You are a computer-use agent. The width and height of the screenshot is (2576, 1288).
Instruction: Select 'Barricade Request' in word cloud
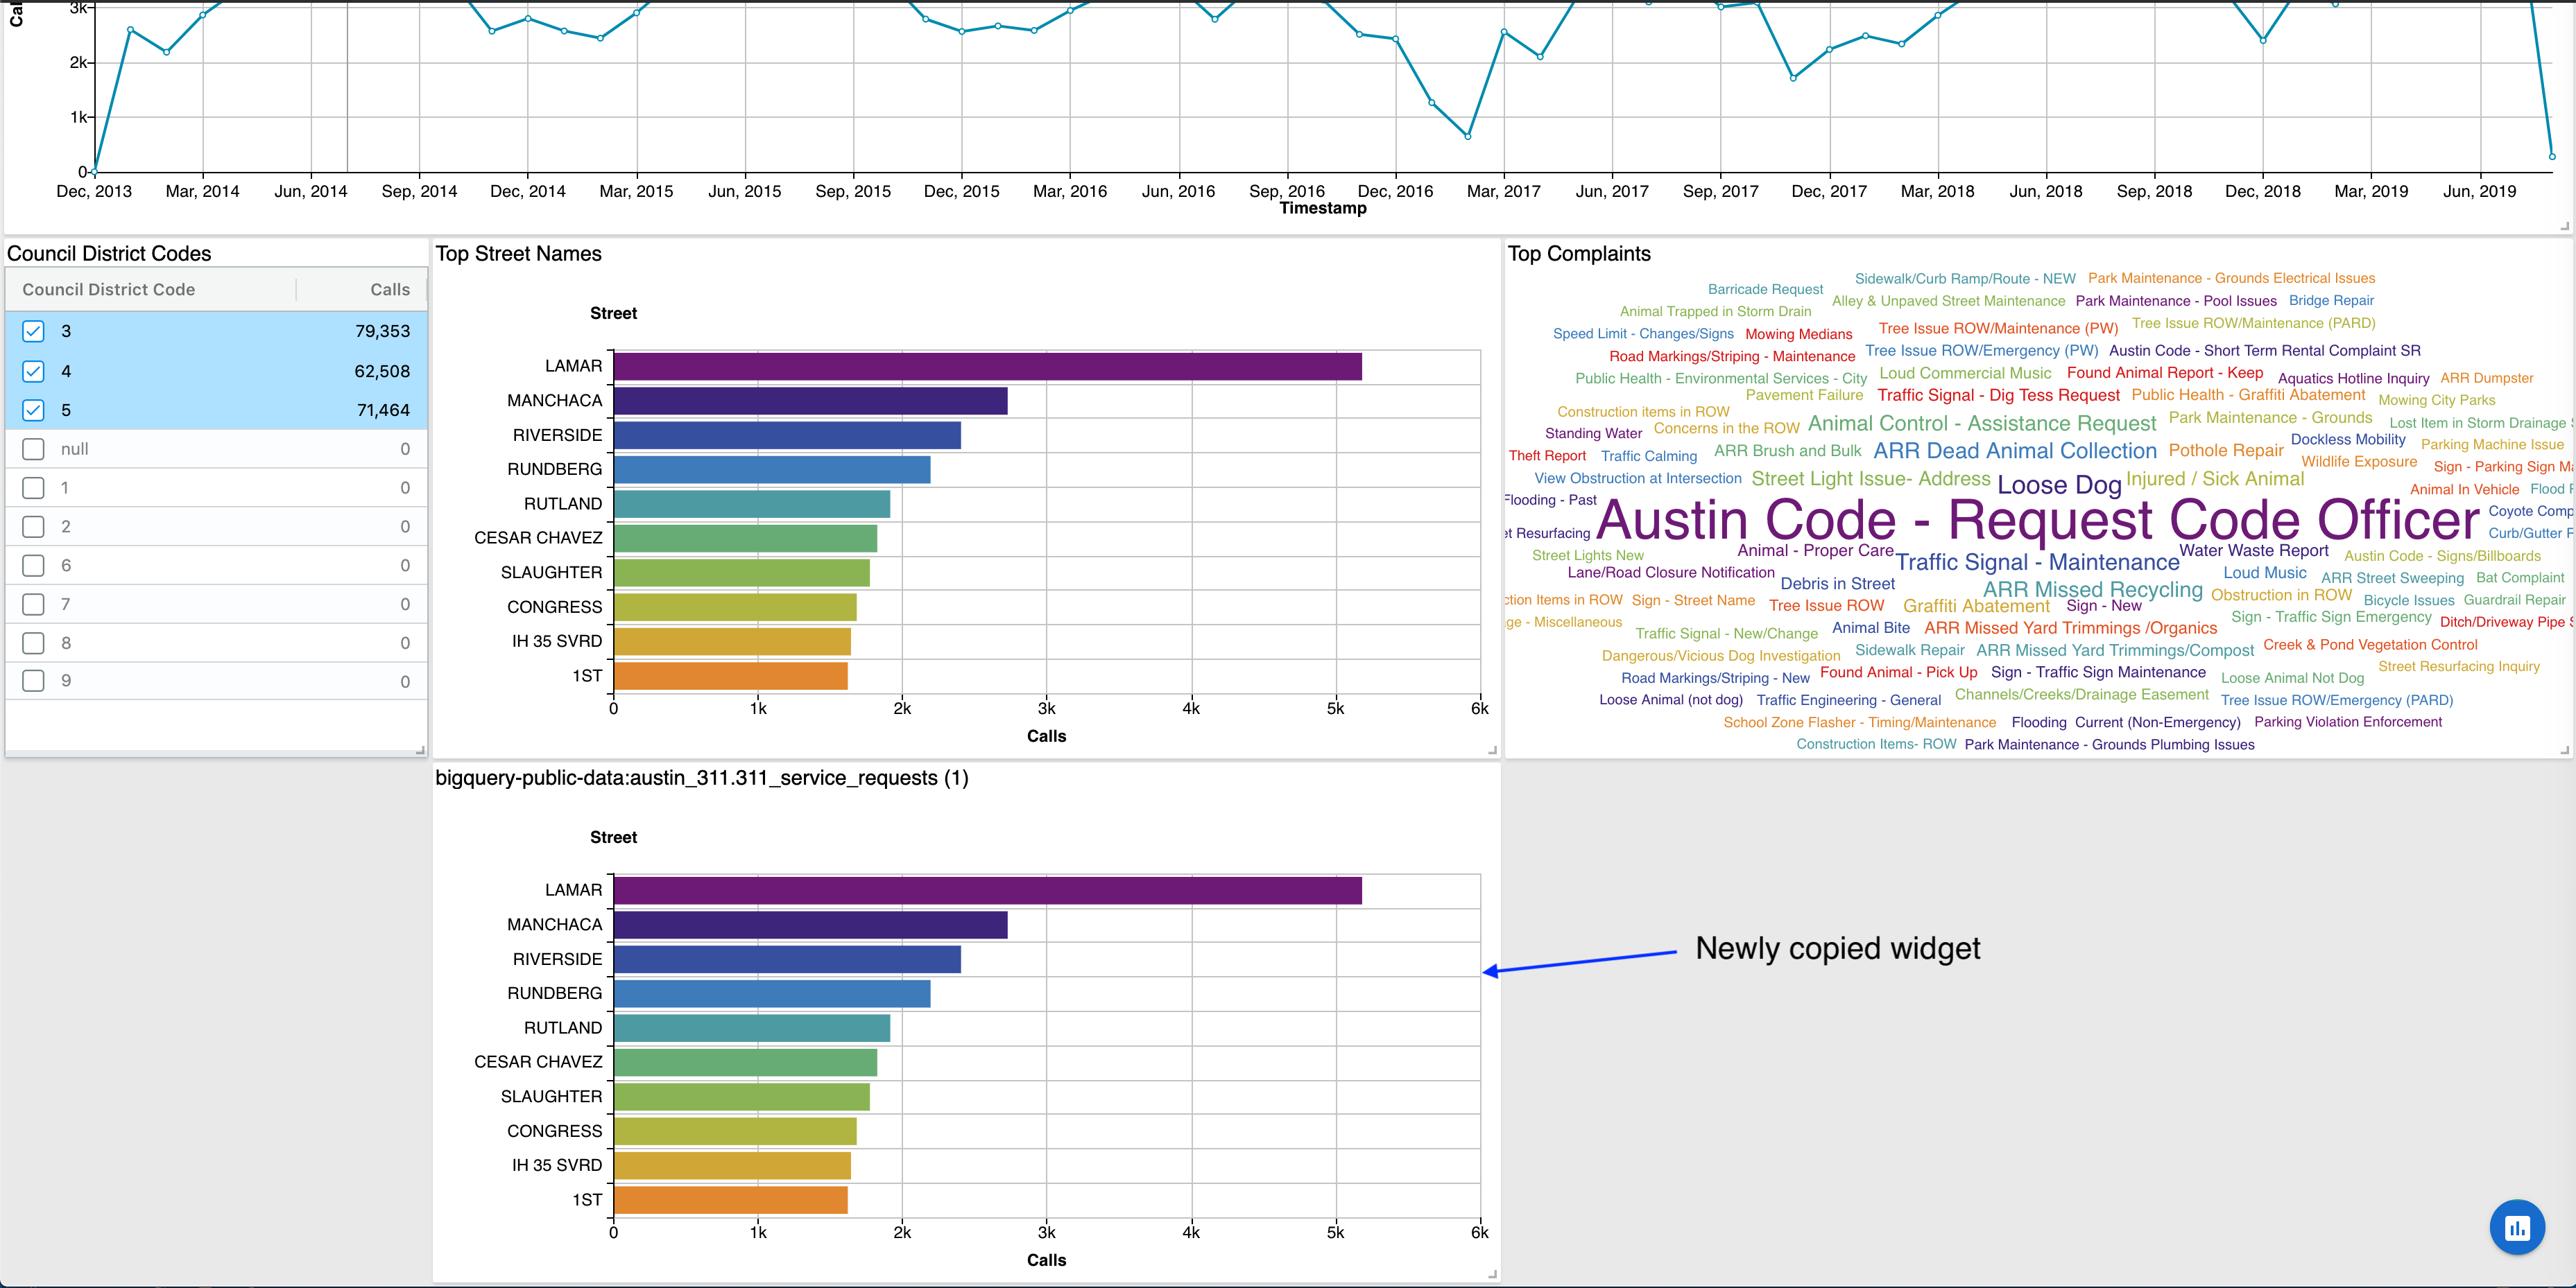(x=1765, y=289)
